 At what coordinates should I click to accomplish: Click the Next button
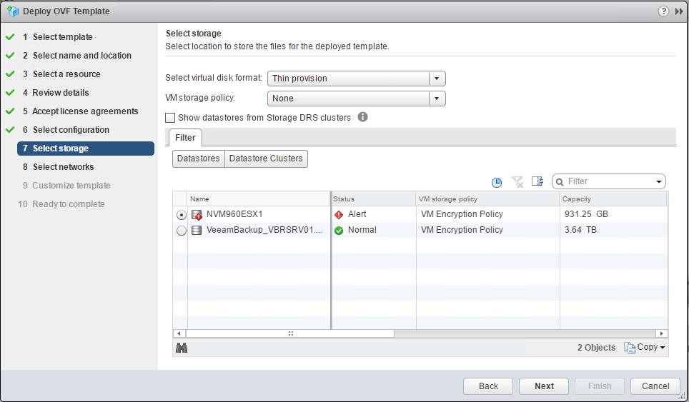[544, 386]
